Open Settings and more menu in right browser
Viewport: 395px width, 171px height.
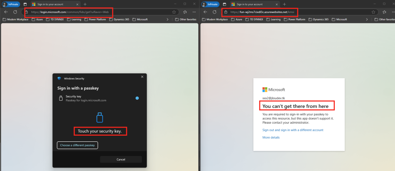[x=392, y=12]
